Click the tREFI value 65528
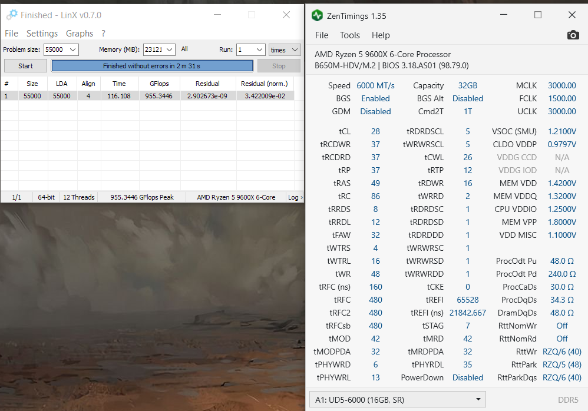Image resolution: width=588 pixels, height=411 pixels. coord(468,300)
